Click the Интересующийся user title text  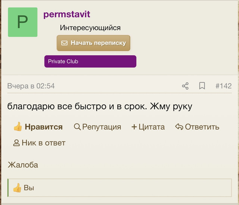click(x=90, y=28)
